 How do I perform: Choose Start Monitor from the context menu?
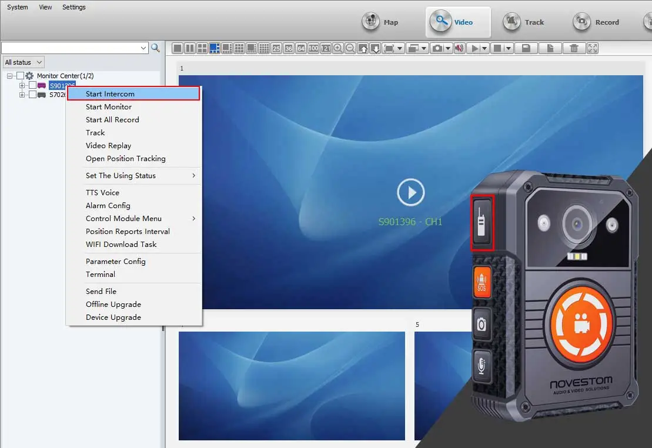coord(133,107)
